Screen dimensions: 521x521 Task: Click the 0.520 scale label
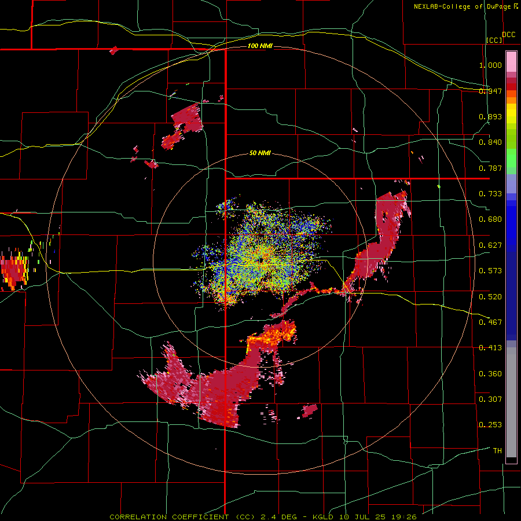pos(490,297)
